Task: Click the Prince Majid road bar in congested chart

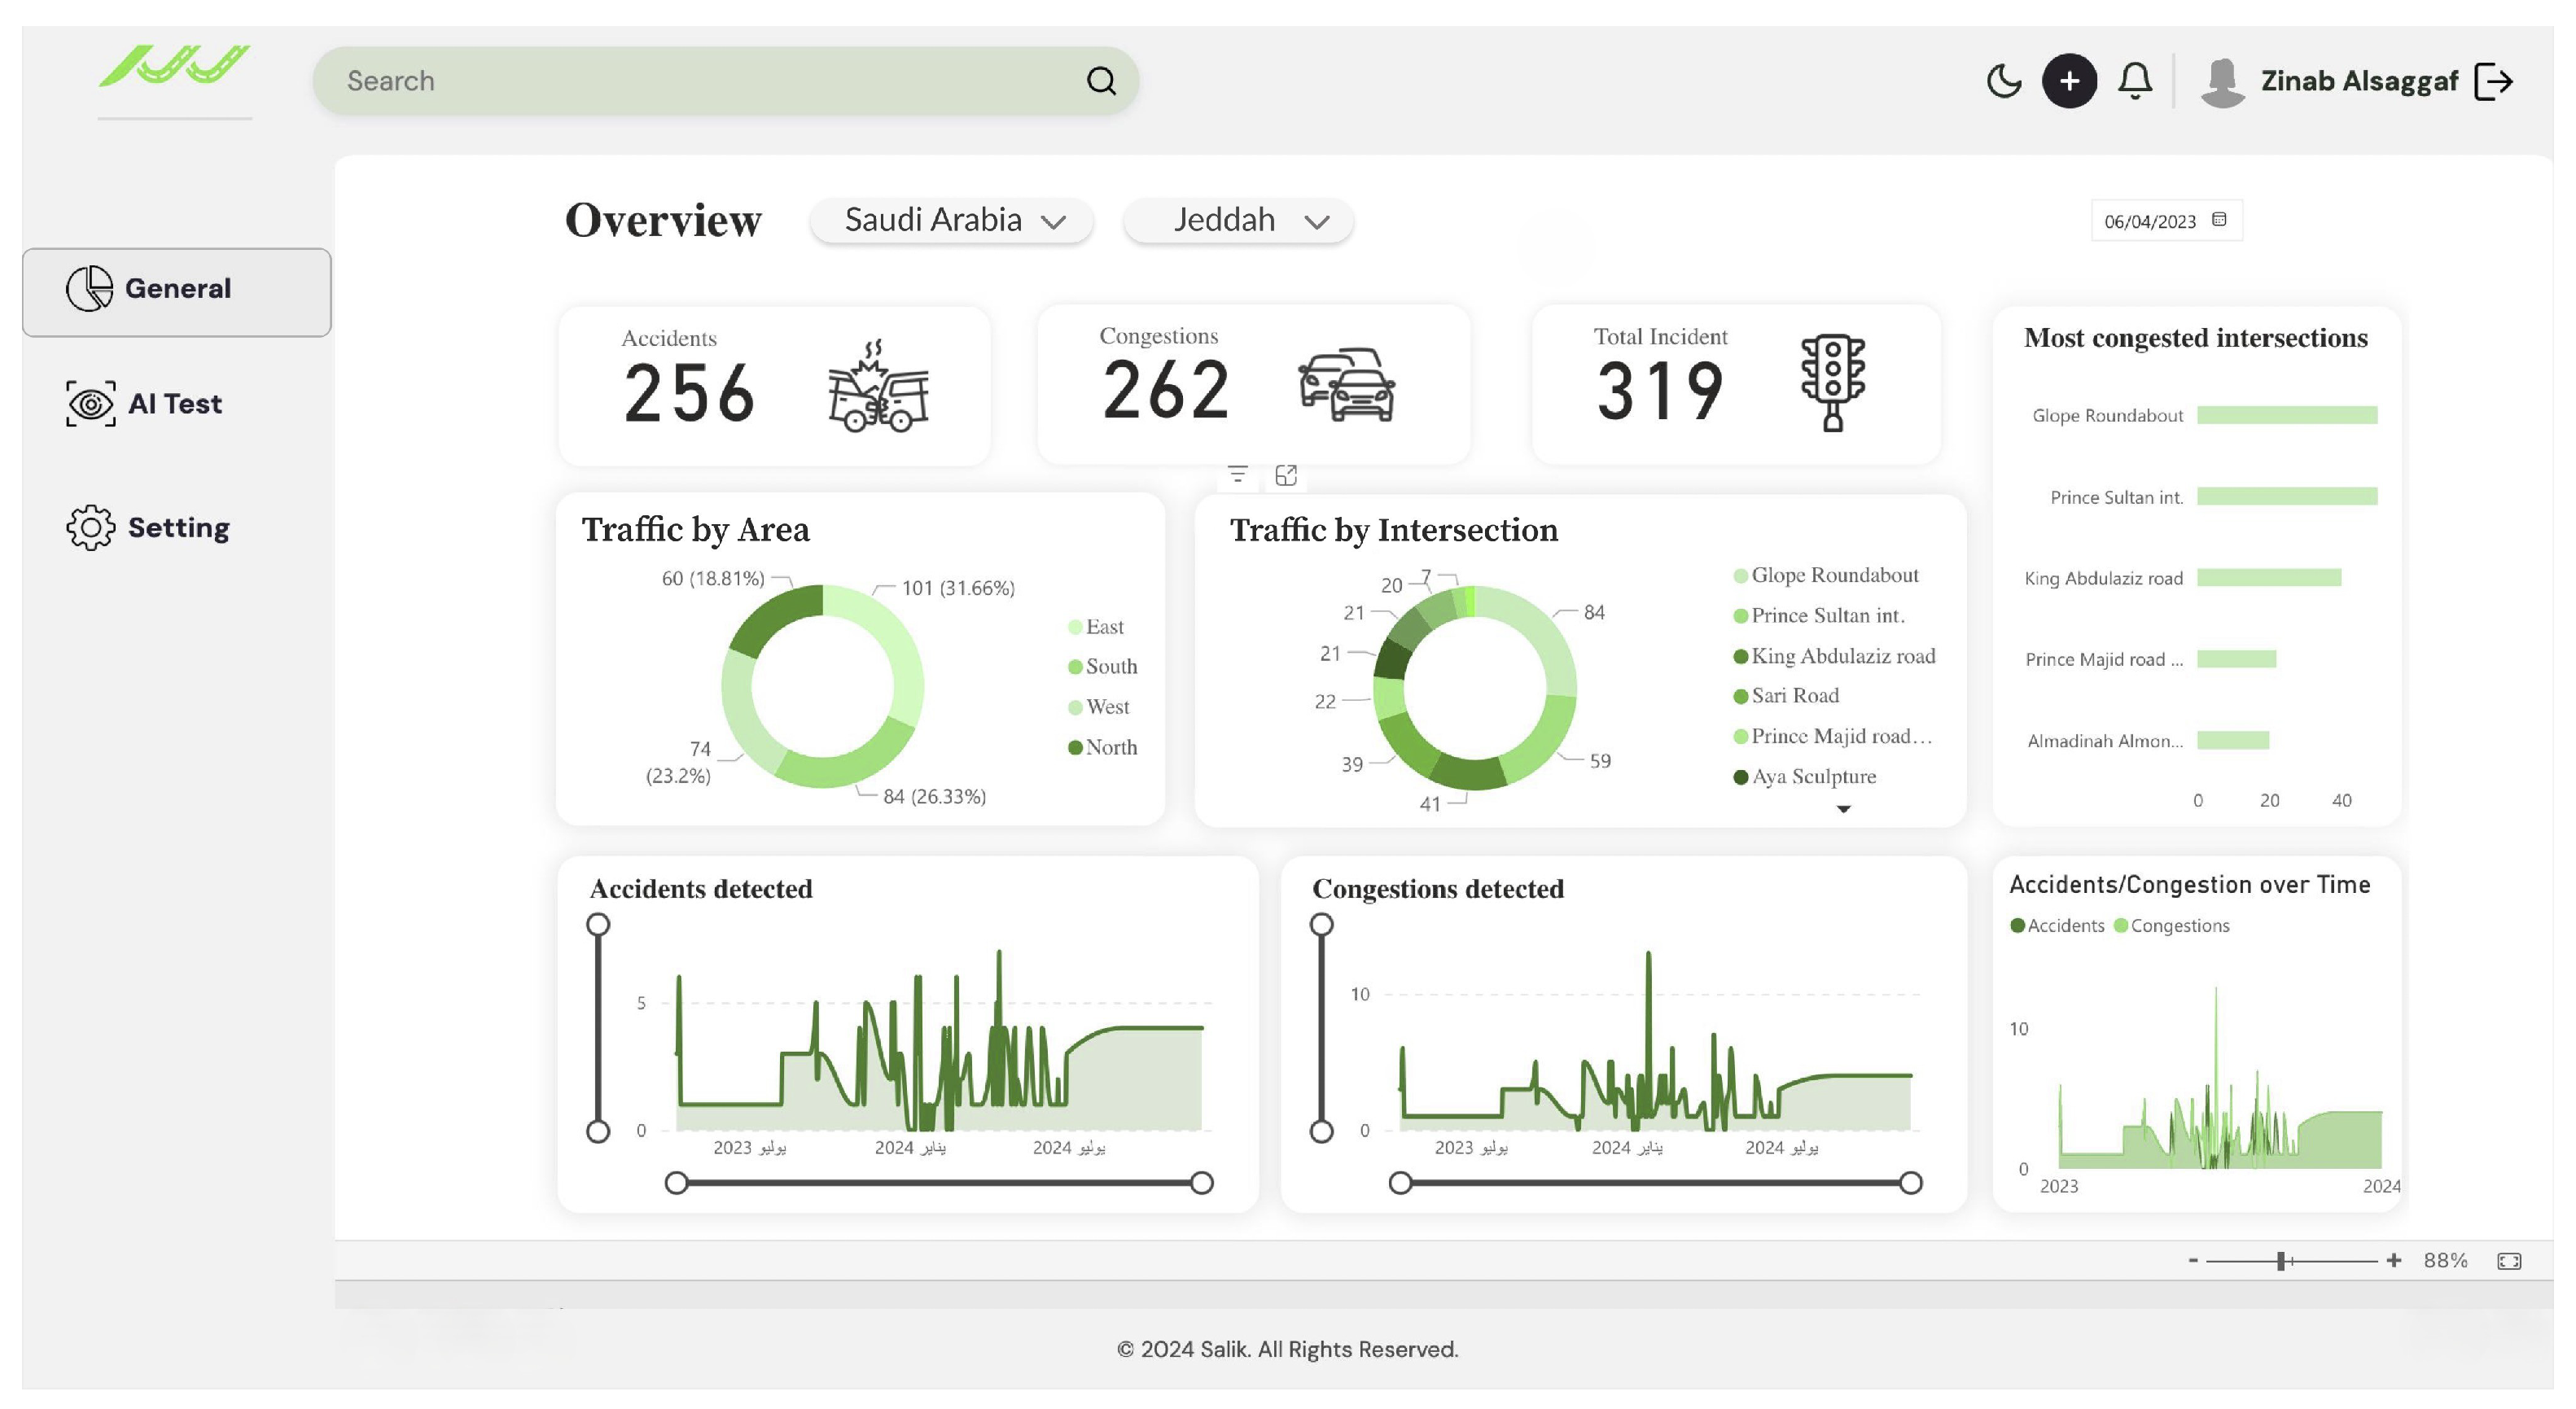Action: coord(2236,659)
